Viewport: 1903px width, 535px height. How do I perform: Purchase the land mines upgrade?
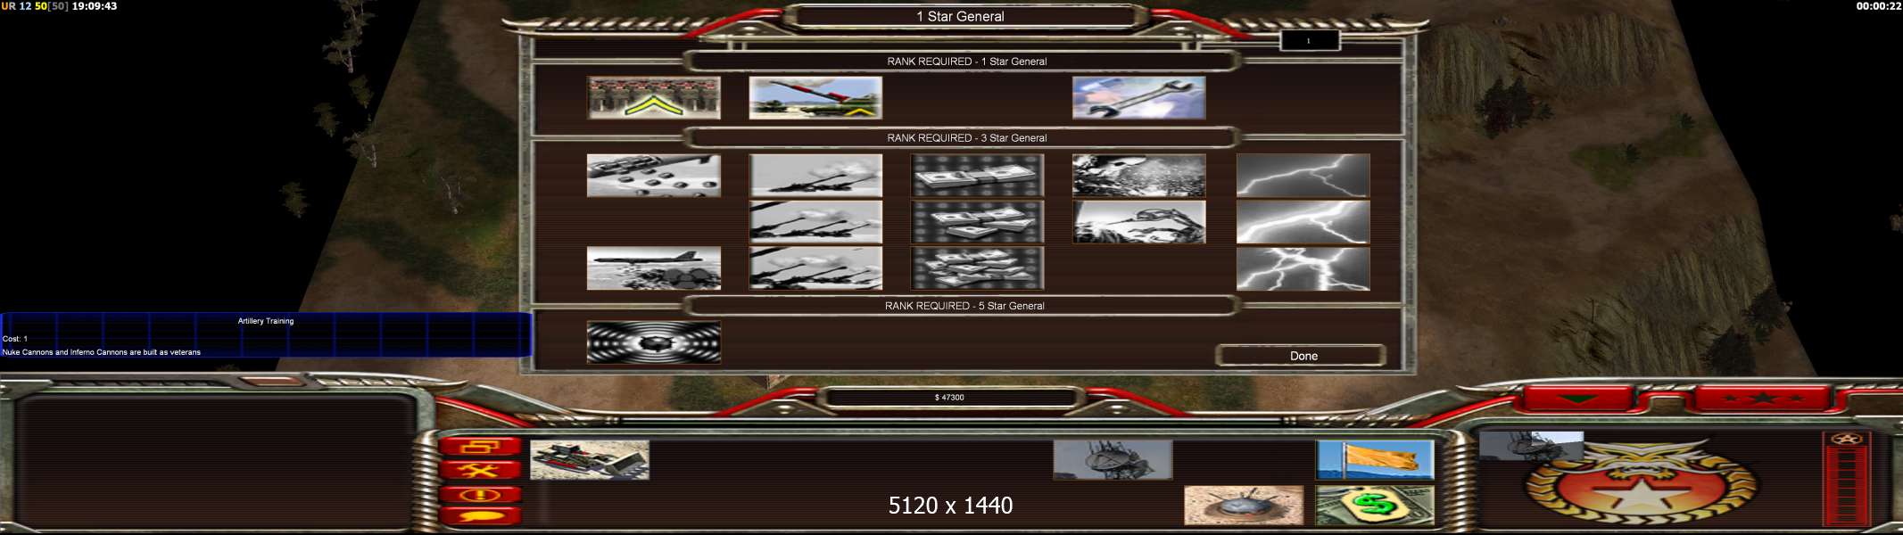[1244, 506]
